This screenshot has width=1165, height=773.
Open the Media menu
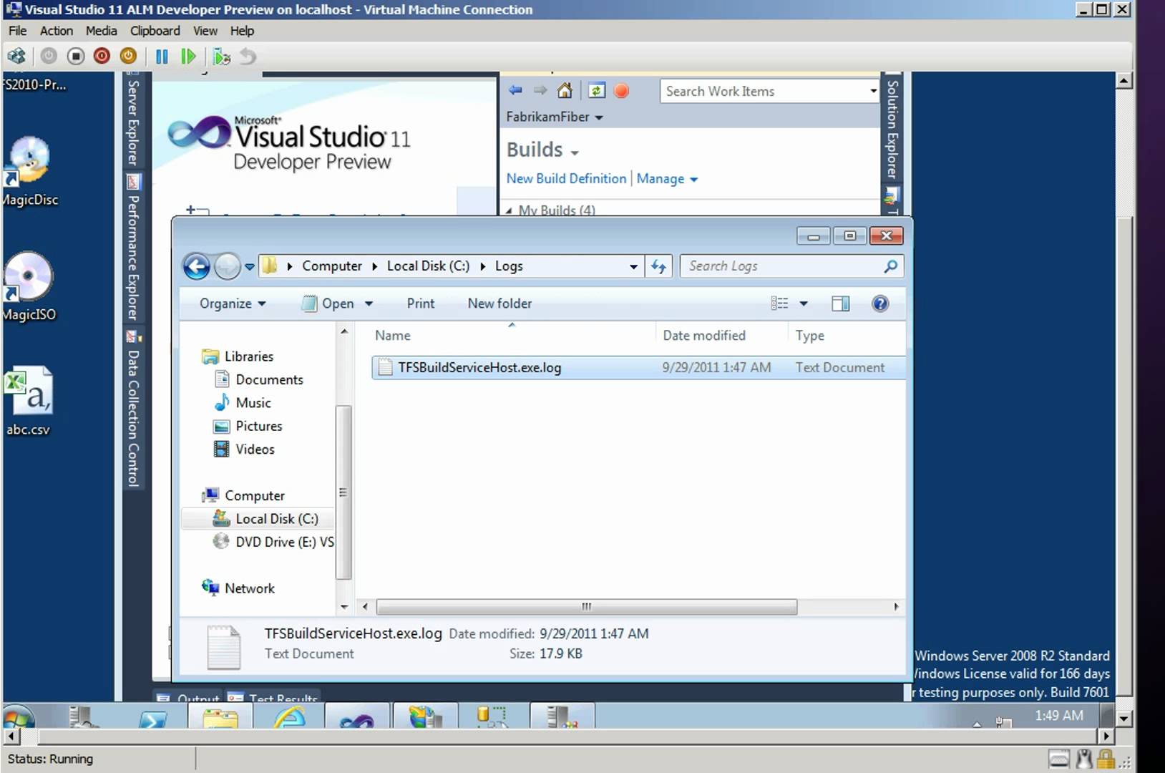[x=101, y=31]
